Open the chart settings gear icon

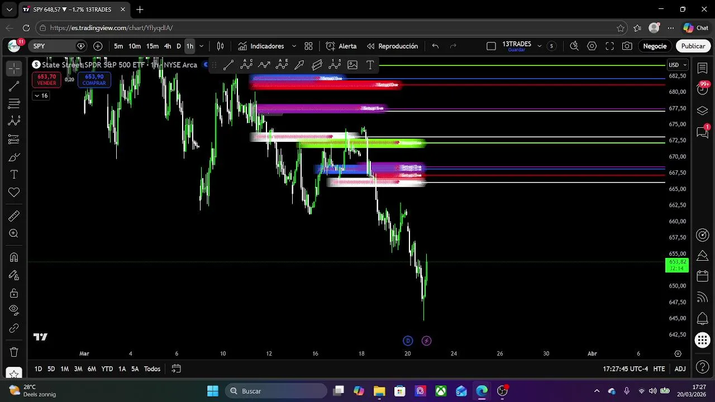(592, 46)
